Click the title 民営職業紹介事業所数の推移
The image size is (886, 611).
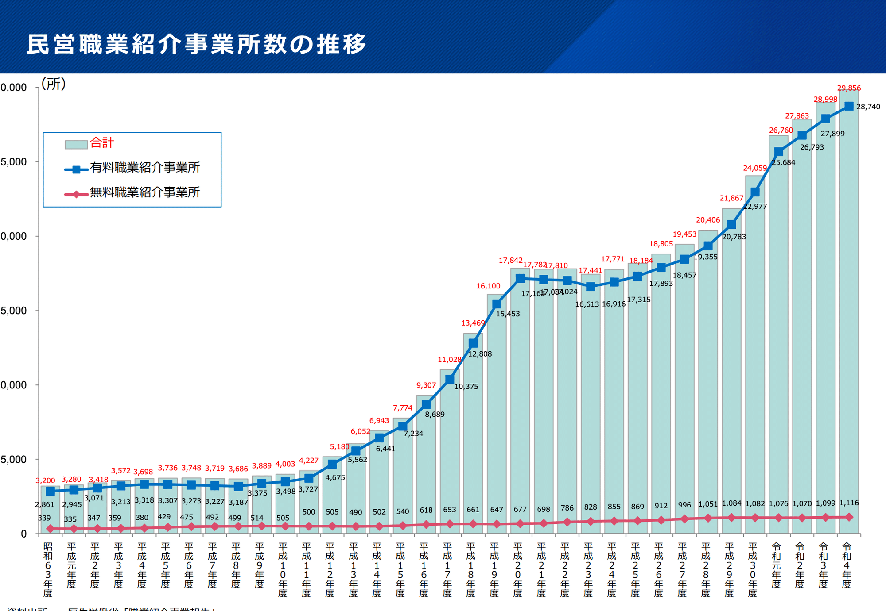(197, 44)
